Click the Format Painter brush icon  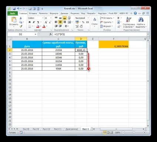[x=21, y=26]
